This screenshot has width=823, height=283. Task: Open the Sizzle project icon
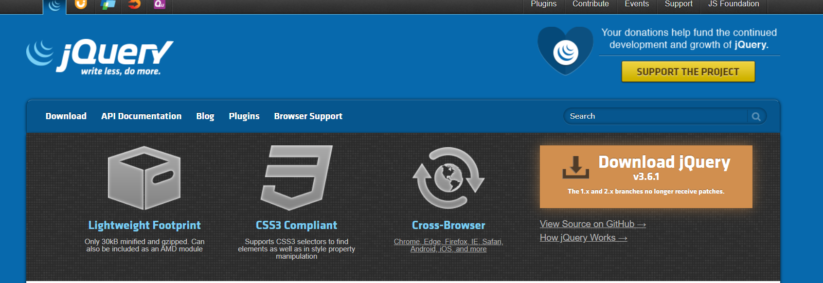tap(134, 4)
